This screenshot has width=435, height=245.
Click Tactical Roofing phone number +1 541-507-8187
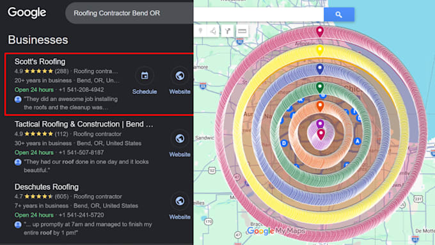click(x=81, y=153)
